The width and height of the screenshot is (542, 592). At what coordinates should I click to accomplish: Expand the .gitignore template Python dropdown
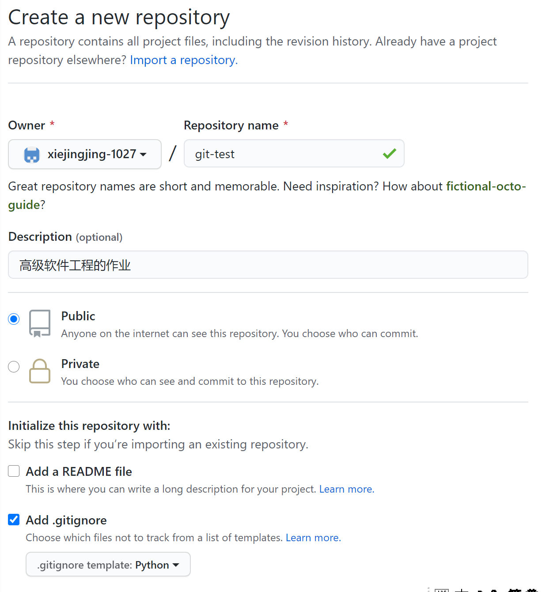pyautogui.click(x=108, y=565)
